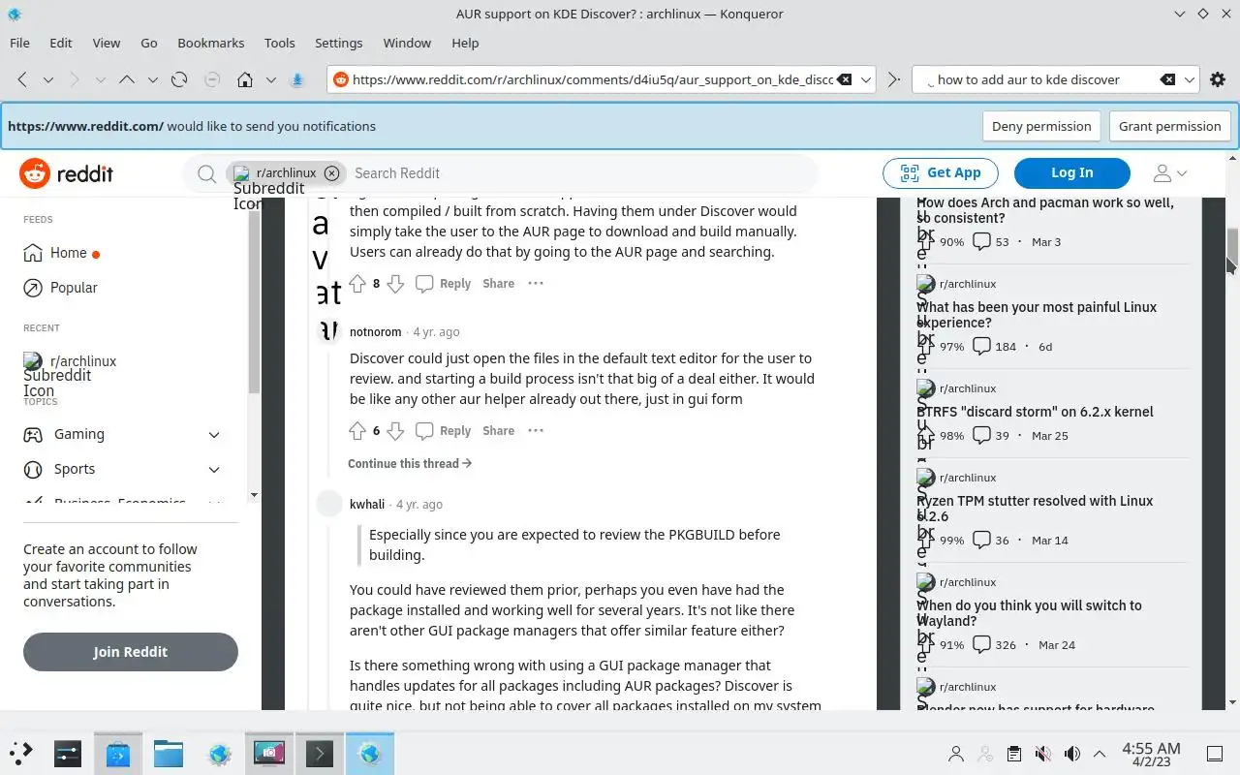
Task: Click the left sidebar vertical scrollbar
Action: [x=254, y=300]
